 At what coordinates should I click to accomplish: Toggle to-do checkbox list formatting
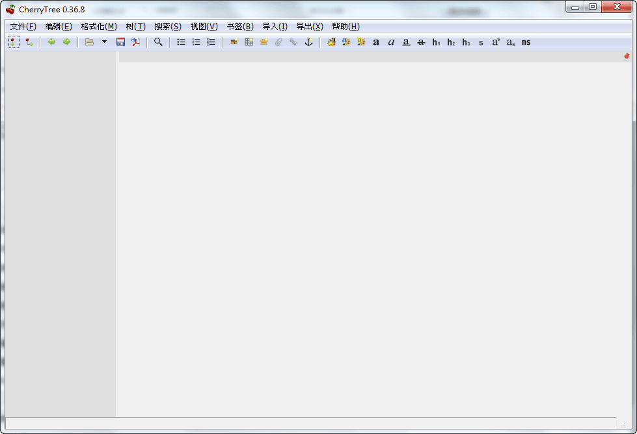pos(211,42)
